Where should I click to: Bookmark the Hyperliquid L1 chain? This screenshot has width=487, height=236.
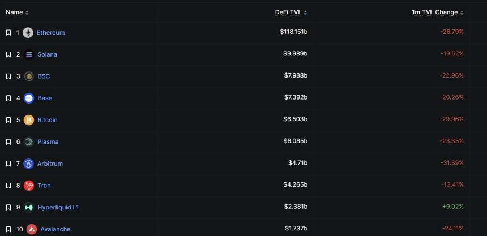(x=8, y=208)
